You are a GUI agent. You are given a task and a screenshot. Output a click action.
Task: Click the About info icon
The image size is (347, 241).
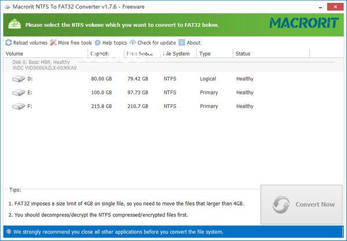182,42
